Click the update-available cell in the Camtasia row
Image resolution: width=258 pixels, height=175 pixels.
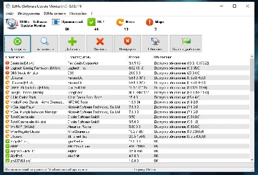(181, 63)
